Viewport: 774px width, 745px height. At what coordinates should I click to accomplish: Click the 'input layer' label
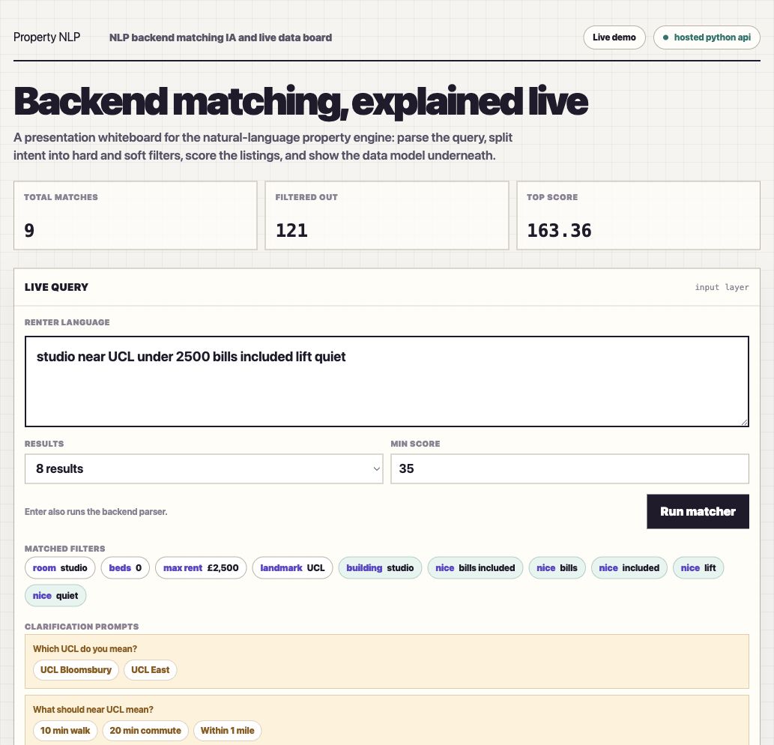[x=722, y=287]
